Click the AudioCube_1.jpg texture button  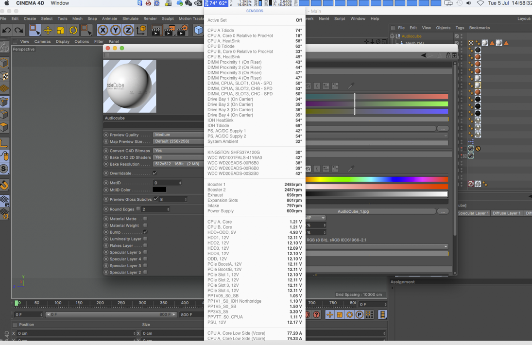tap(371, 211)
